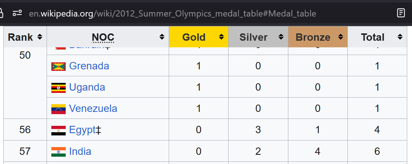
Task: Open the Egypt country link
Action: click(x=82, y=130)
